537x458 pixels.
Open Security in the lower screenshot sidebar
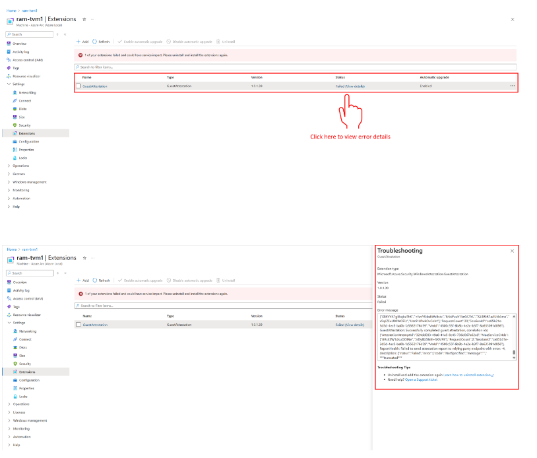coord(24,364)
